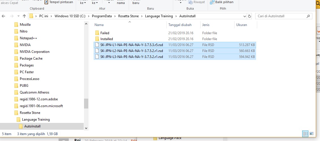Open chevron after Language Training breadcrumb
The width and height of the screenshot is (320, 141).
(x=176, y=16)
